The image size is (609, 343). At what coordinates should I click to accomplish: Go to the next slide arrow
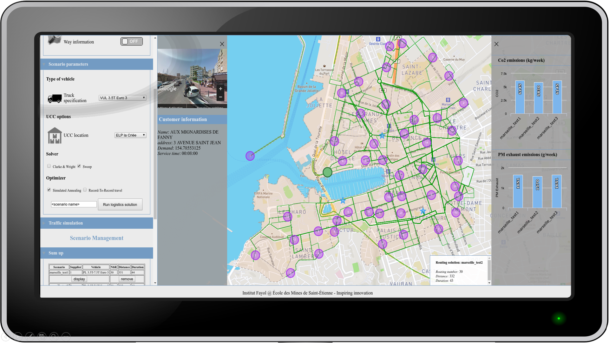pyautogui.click(x=18, y=336)
